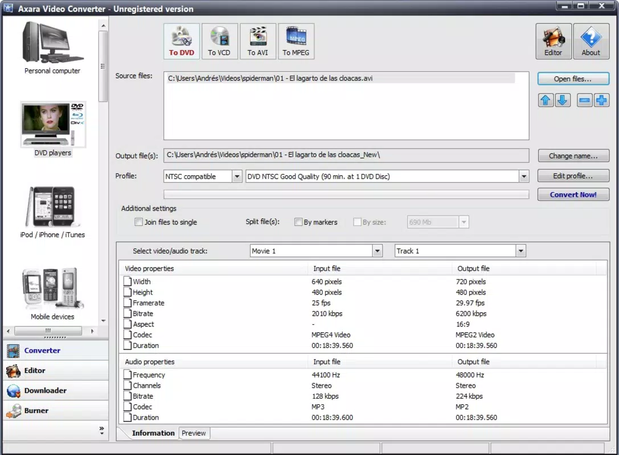Screen dimensions: 619x455
Task: Choose the To AVI format button
Action: tap(258, 41)
